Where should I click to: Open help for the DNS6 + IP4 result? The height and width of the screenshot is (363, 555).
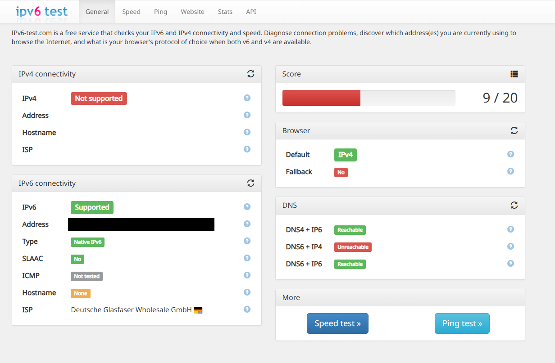pos(510,246)
